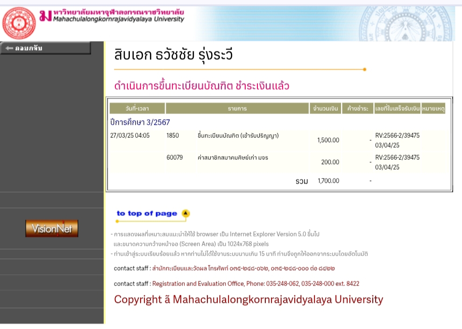Select the จำนวนเงิน column header

pos(325,108)
